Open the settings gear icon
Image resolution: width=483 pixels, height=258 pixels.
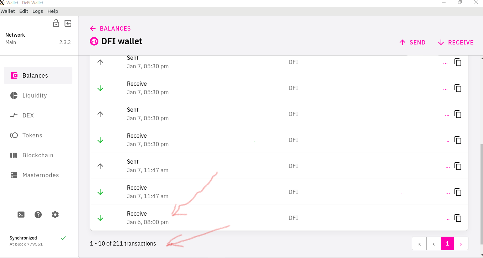click(x=55, y=215)
